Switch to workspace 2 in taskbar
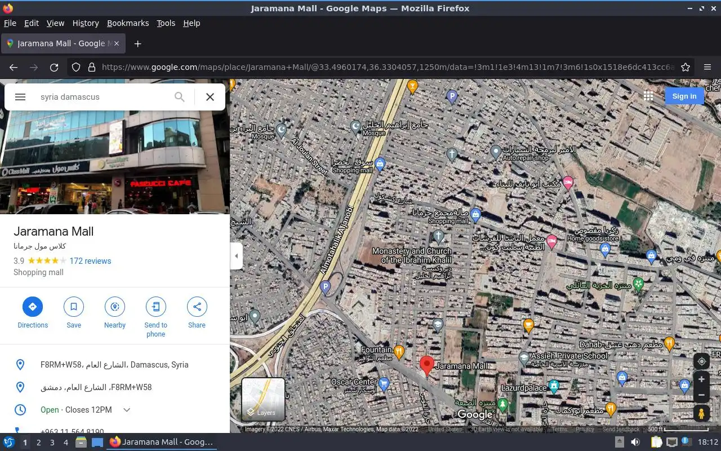721x451 pixels. click(38, 443)
